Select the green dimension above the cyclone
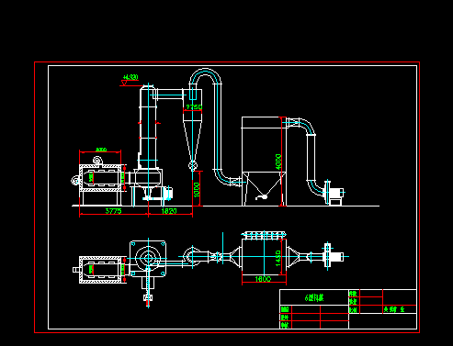Screen dimensions: 453x346 pos(194,107)
